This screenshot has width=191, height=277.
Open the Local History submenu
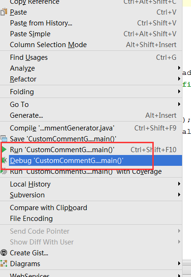click(x=91, y=184)
